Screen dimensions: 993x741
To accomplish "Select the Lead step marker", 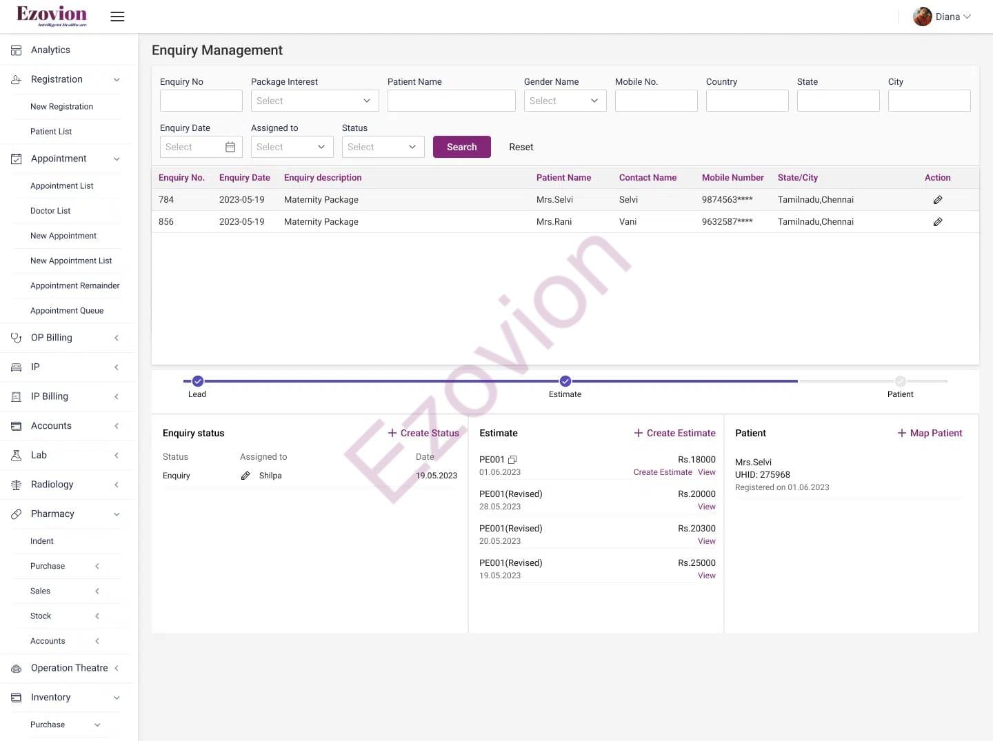I will (x=198, y=381).
